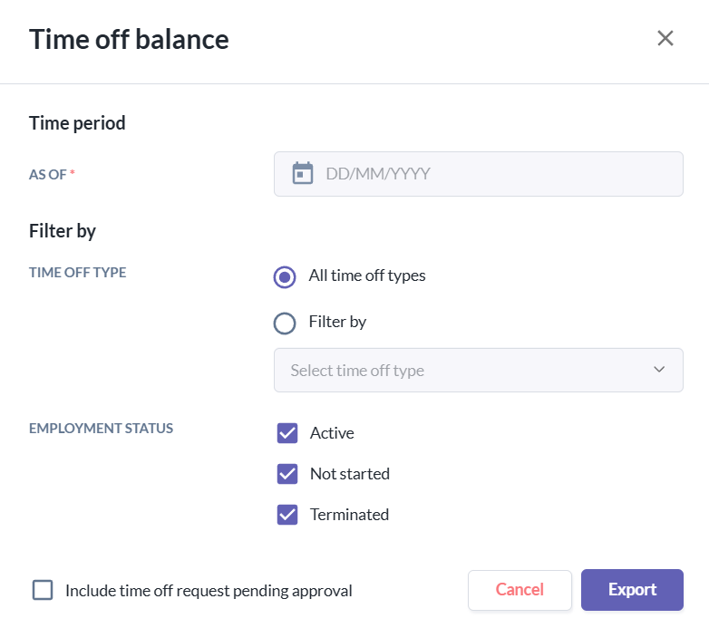Uncheck the Terminated checkbox
This screenshot has height=628, width=709.
pyautogui.click(x=287, y=515)
